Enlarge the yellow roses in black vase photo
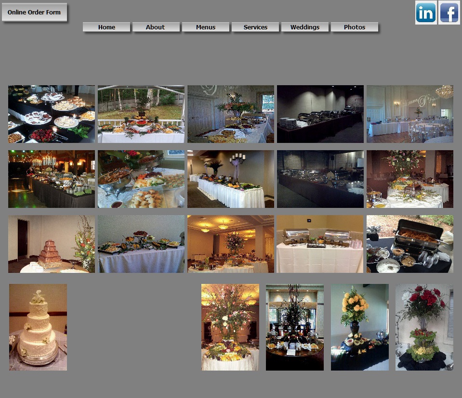 [x=359, y=327]
